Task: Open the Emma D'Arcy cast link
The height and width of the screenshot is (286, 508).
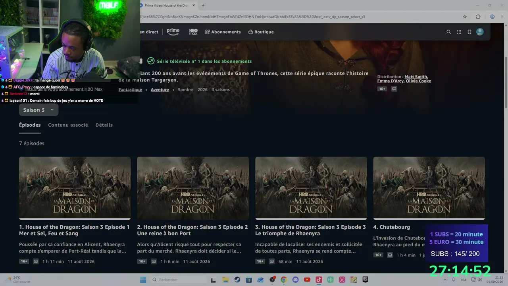Action: pos(391,81)
